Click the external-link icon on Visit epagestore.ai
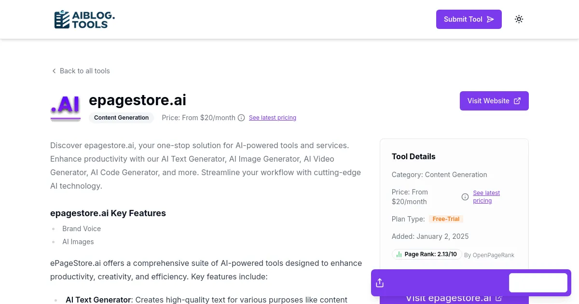Screen dimensions: 579x304 pyautogui.click(x=498, y=298)
